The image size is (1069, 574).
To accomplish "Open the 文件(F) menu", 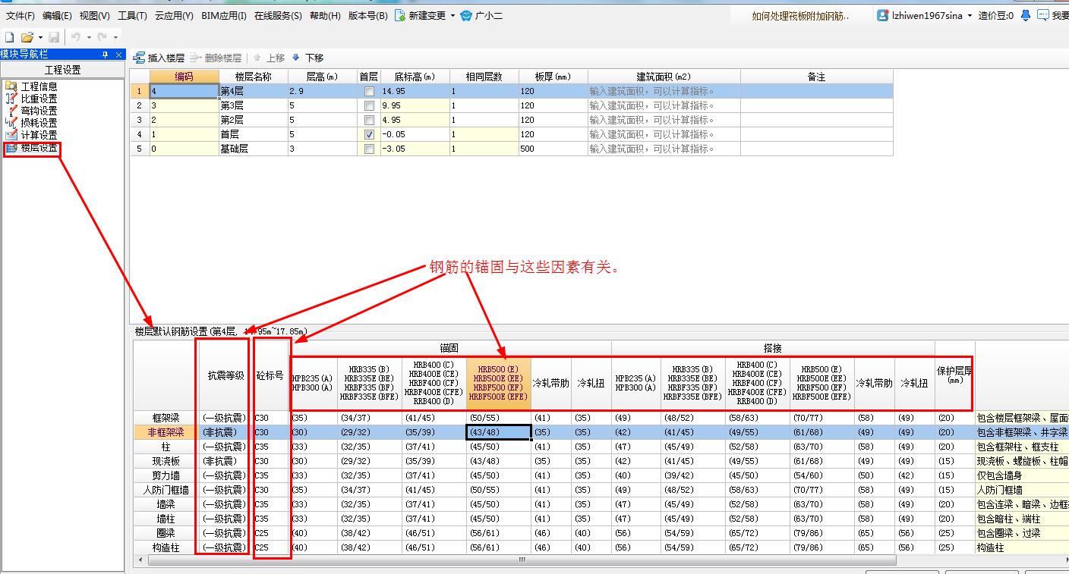I will click(20, 15).
